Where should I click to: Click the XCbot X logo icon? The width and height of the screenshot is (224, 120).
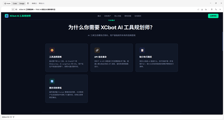tap(6, 16)
